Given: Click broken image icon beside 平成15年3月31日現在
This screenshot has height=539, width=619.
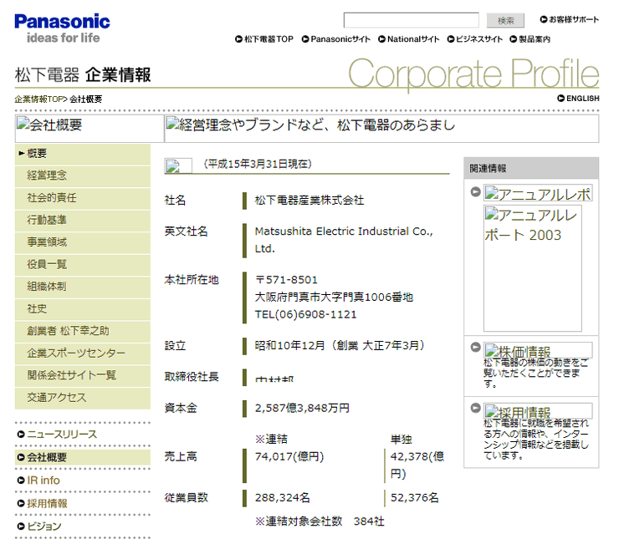Looking at the screenshot, I should [178, 165].
